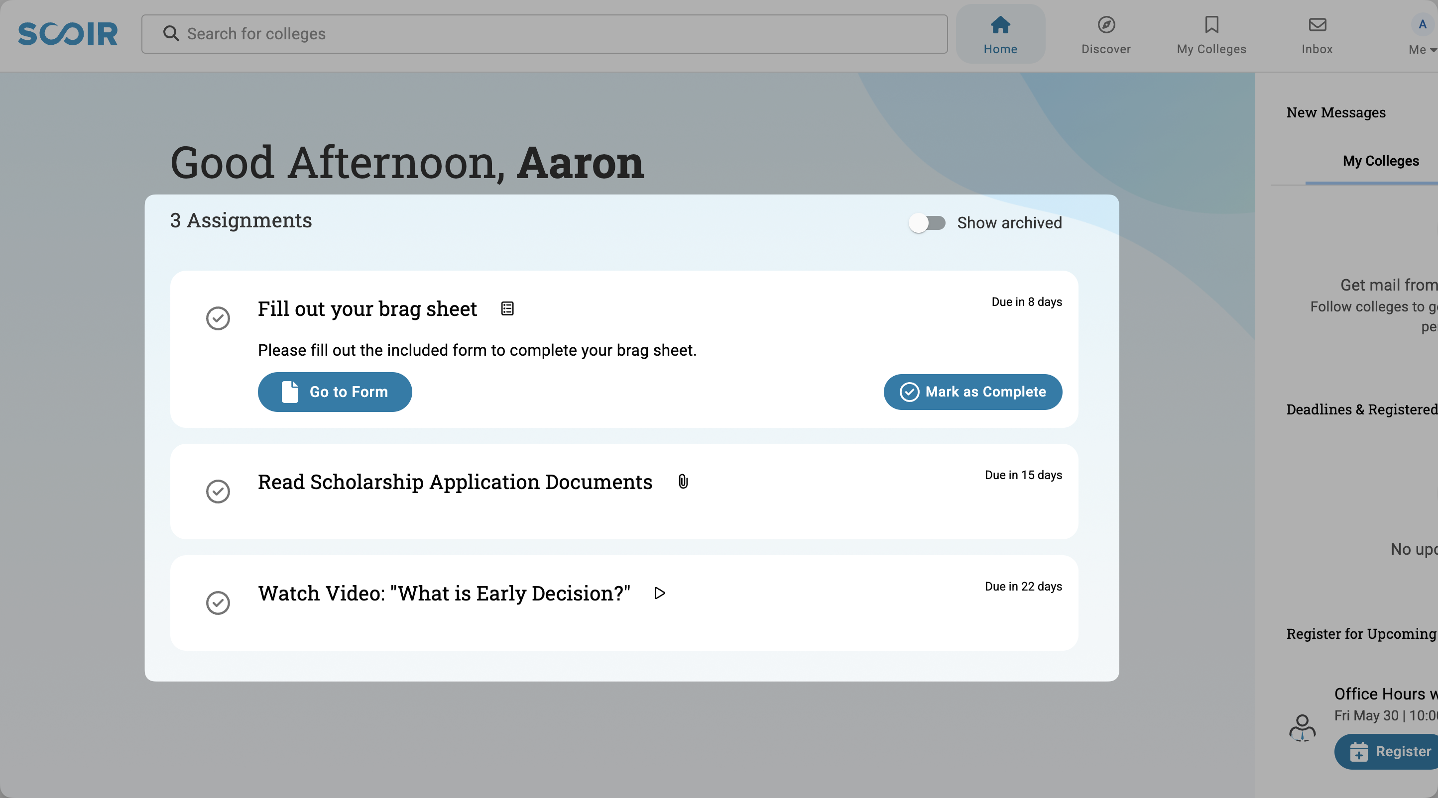
Task: Expand the Watch Video Early Decision assignment
Action: pyautogui.click(x=444, y=594)
